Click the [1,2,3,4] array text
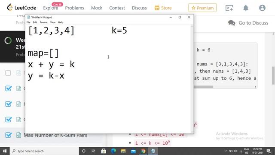275x155 pixels. (x=51, y=31)
